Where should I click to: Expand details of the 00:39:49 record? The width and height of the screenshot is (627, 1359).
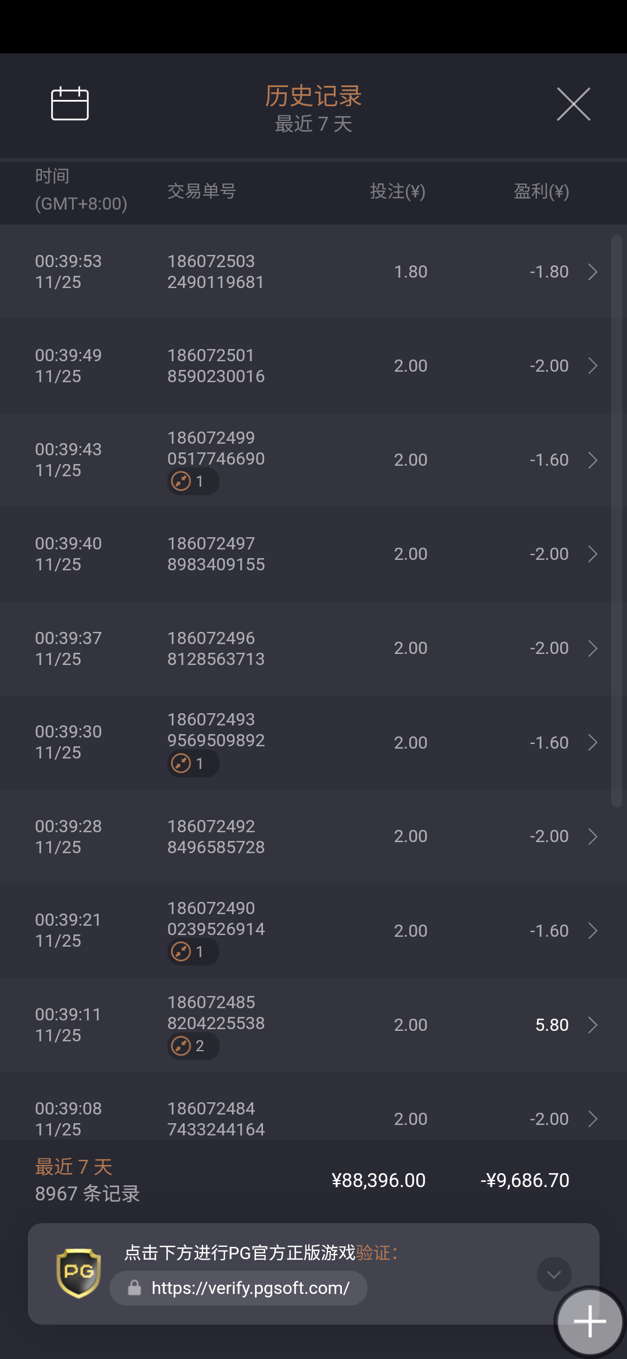[593, 366]
